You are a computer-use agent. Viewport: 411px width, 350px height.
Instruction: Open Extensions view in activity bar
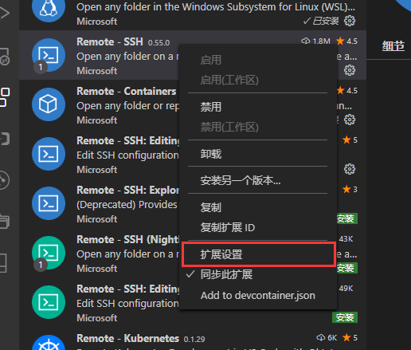5,97
